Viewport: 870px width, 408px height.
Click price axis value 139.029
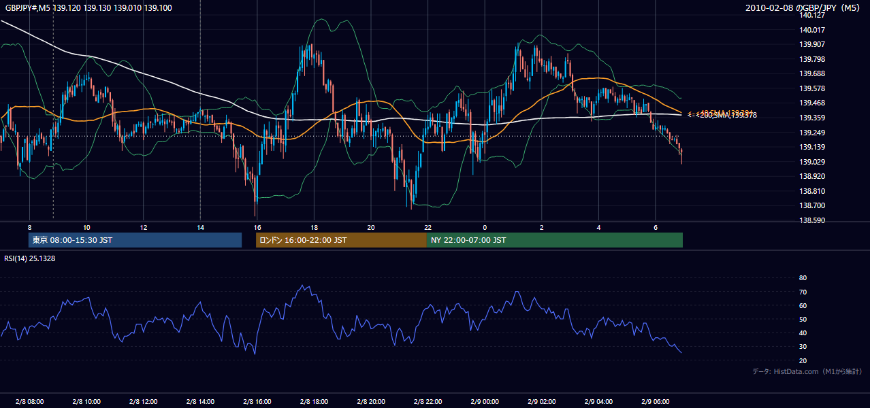point(813,162)
